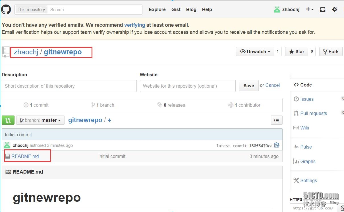Copy the commit SHA clipboard icon
Viewport: 344px width, 212px height.
tap(277, 145)
